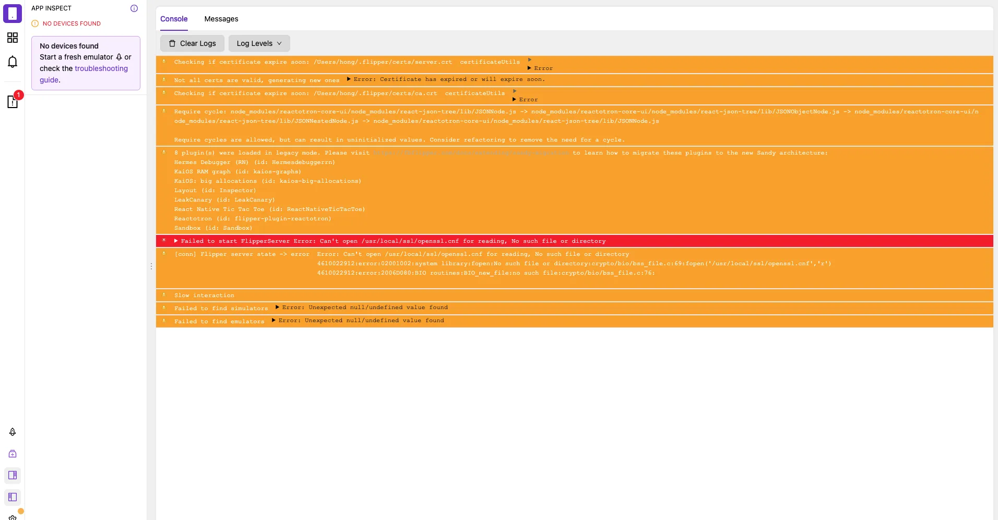Viewport: 998px width, 520px height.
Task: Click 'Reactotron (id: flipper-plugin-reactotron)' line
Action: (x=253, y=219)
